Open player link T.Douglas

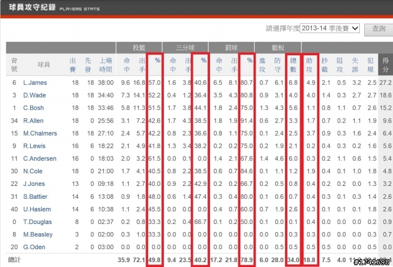tap(37, 222)
